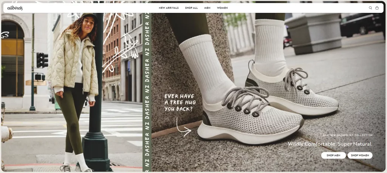387x173 pixels.
Task: Click the Shop Women button
Action: [x=360, y=155]
